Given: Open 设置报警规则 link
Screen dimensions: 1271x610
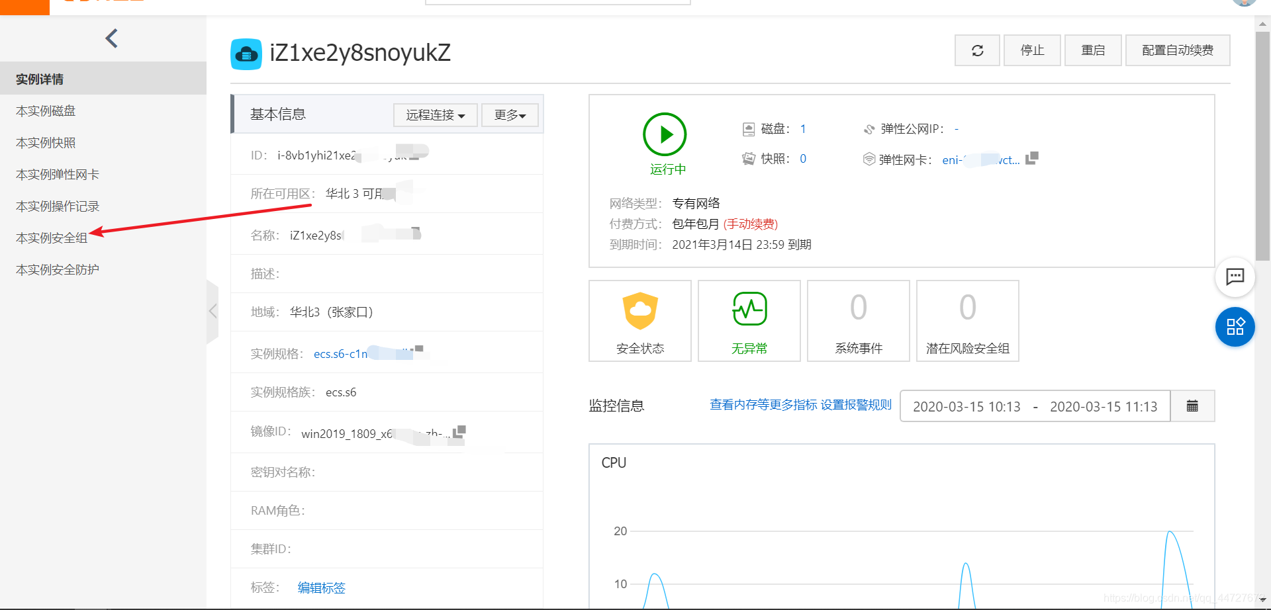Looking at the screenshot, I should [x=856, y=405].
